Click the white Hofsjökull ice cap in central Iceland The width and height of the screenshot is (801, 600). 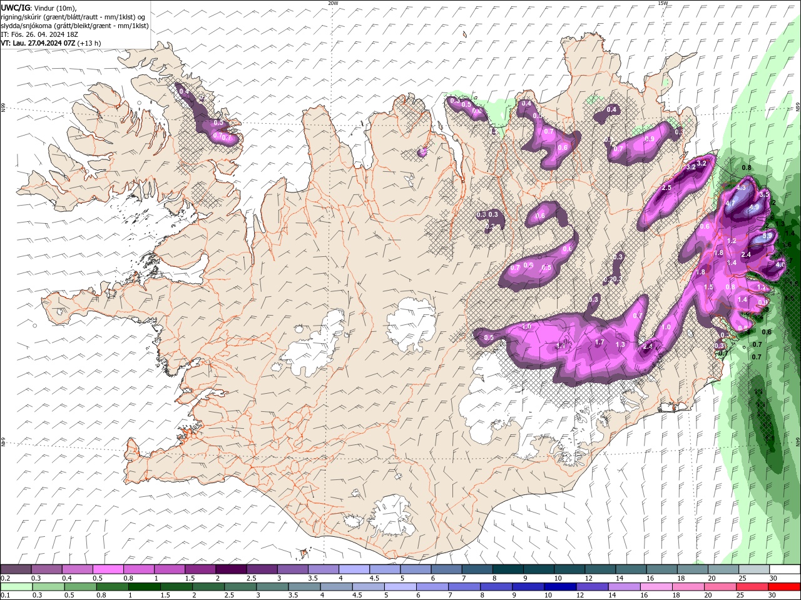(411, 324)
